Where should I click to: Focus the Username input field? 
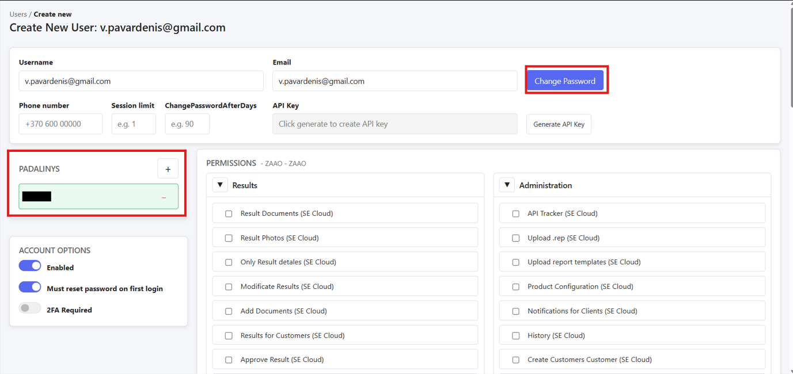pyautogui.click(x=141, y=81)
